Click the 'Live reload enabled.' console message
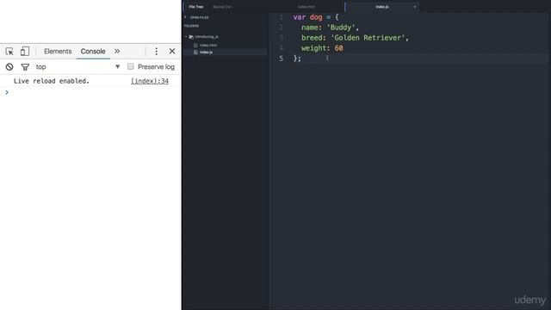This screenshot has height=310, width=551. 52,81
